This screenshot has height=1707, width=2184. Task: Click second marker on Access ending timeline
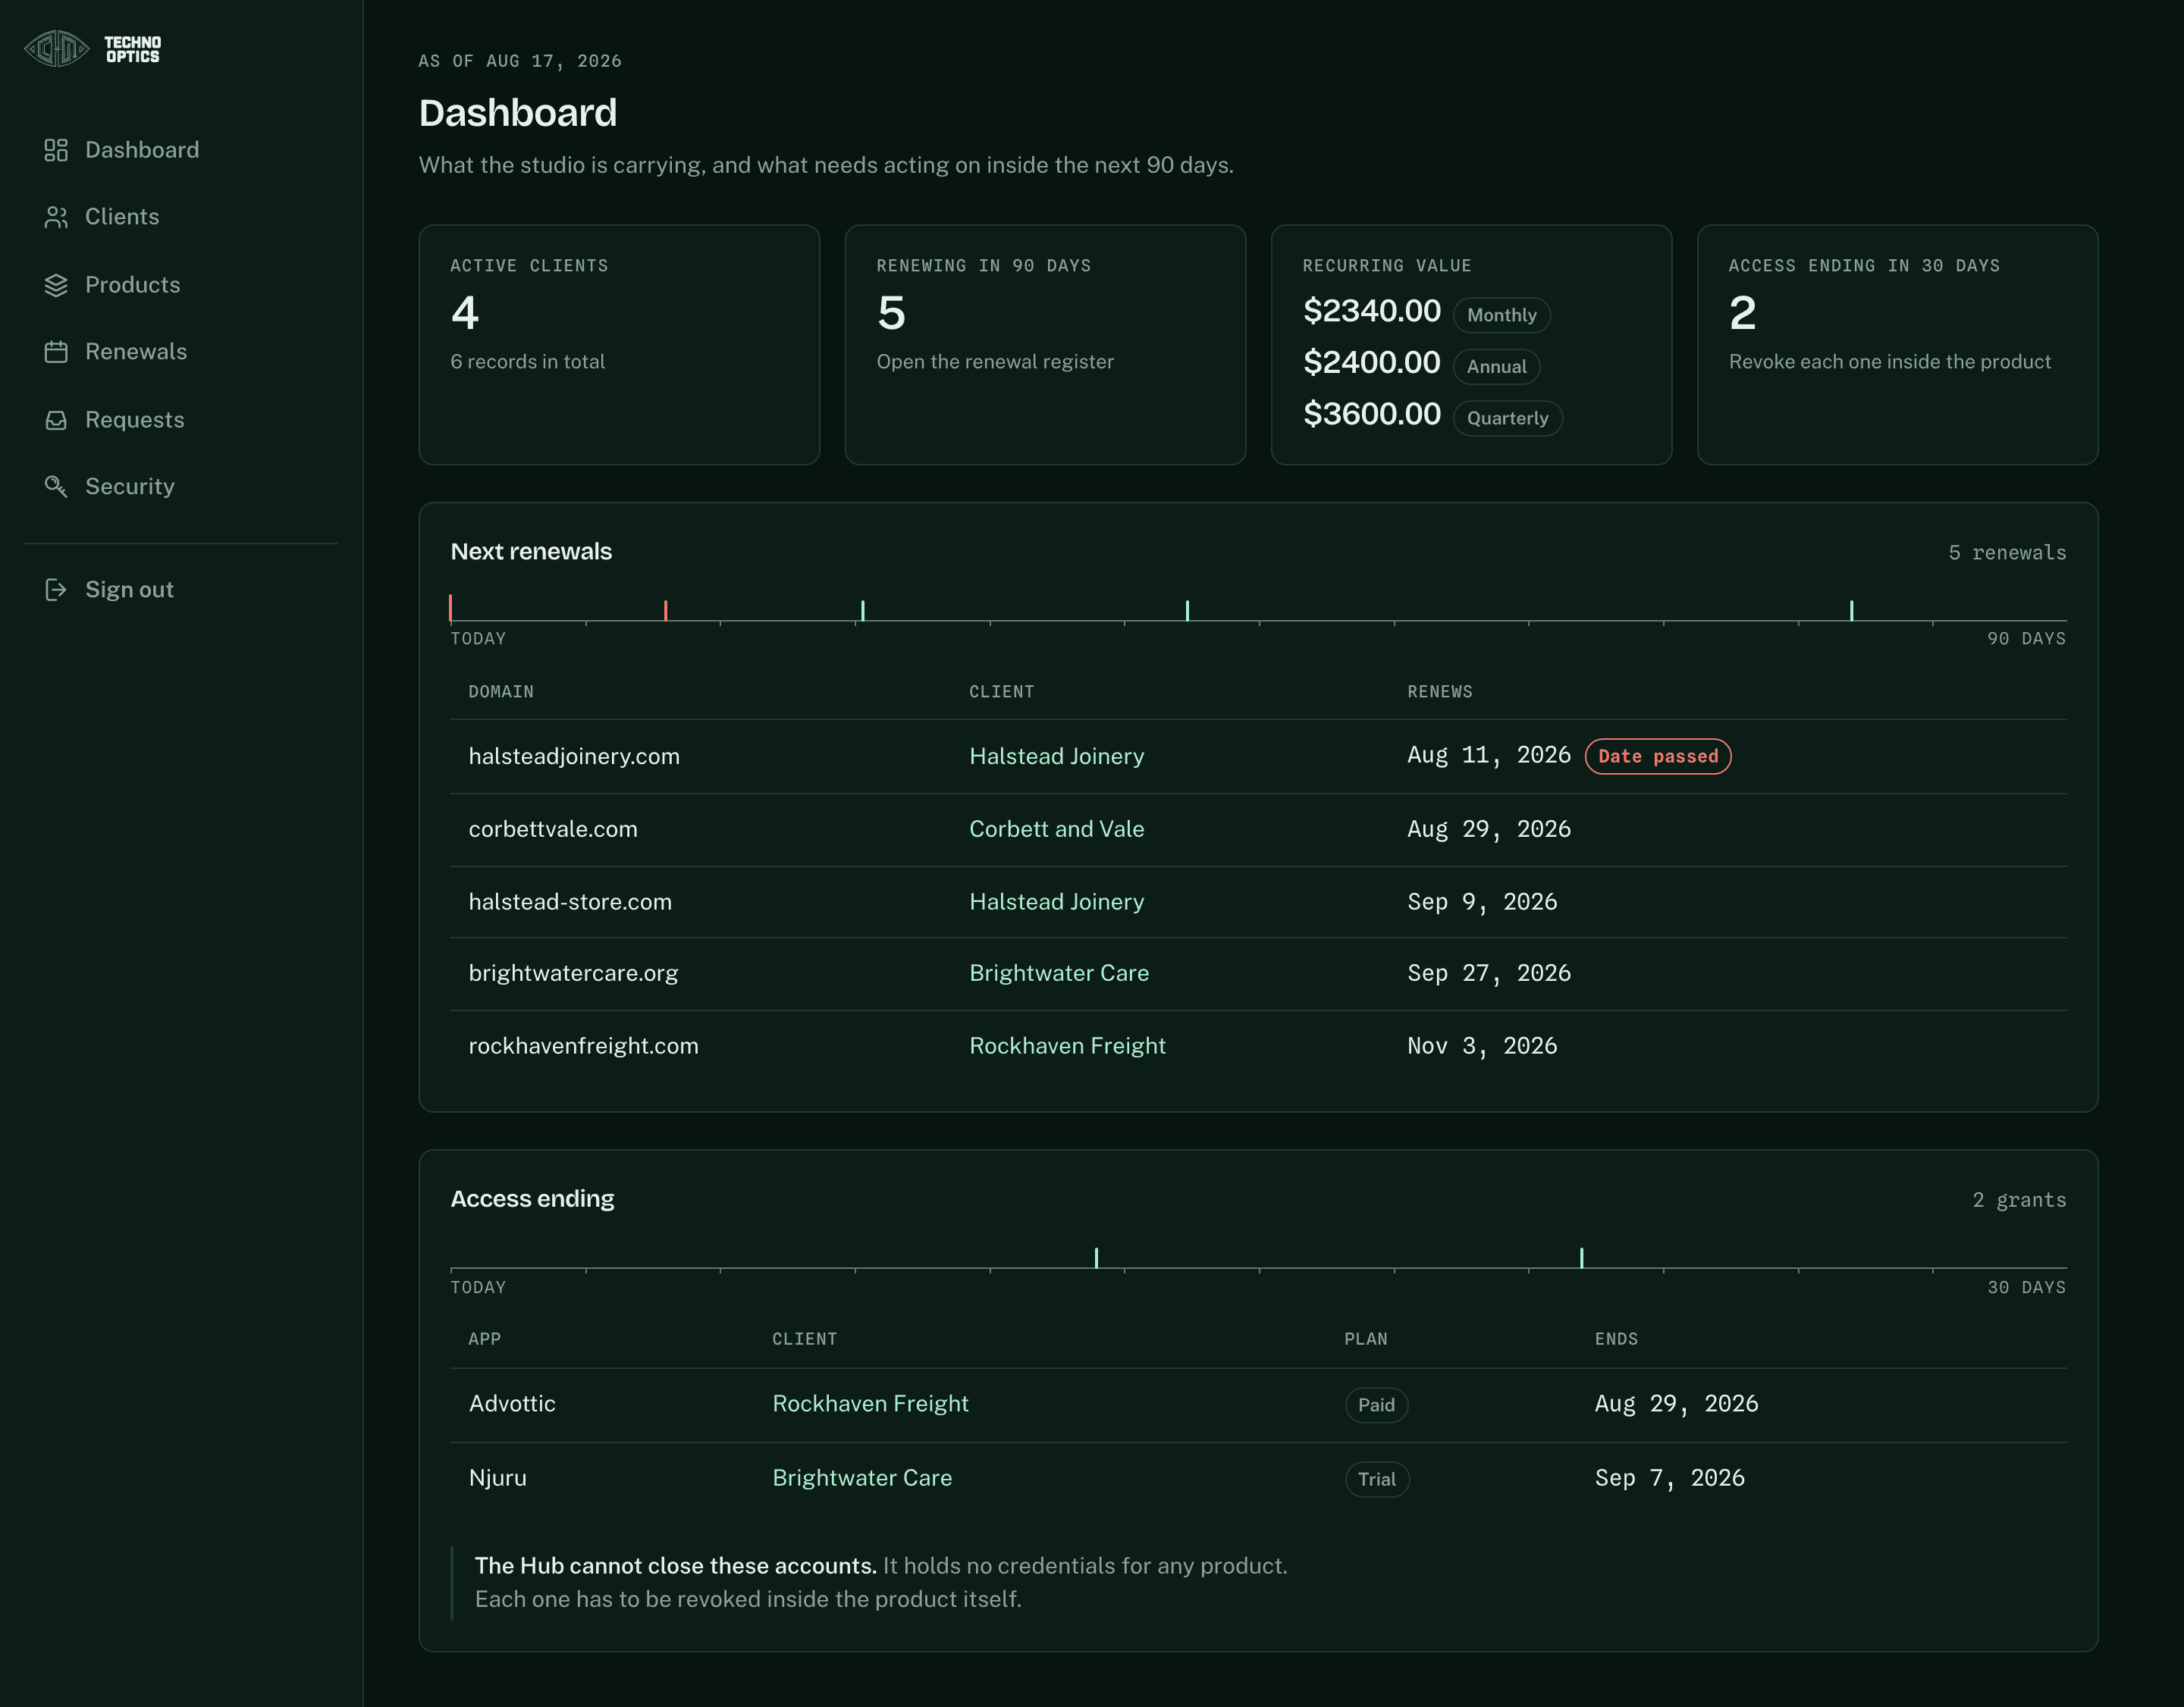point(1581,1258)
